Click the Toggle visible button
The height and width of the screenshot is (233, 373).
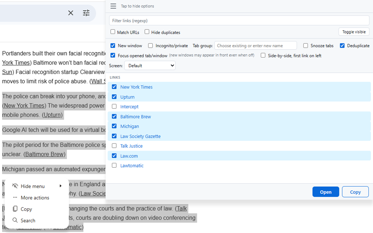click(354, 32)
